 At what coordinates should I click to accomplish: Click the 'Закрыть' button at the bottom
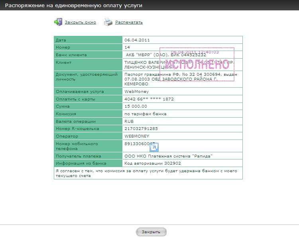coord(151,232)
